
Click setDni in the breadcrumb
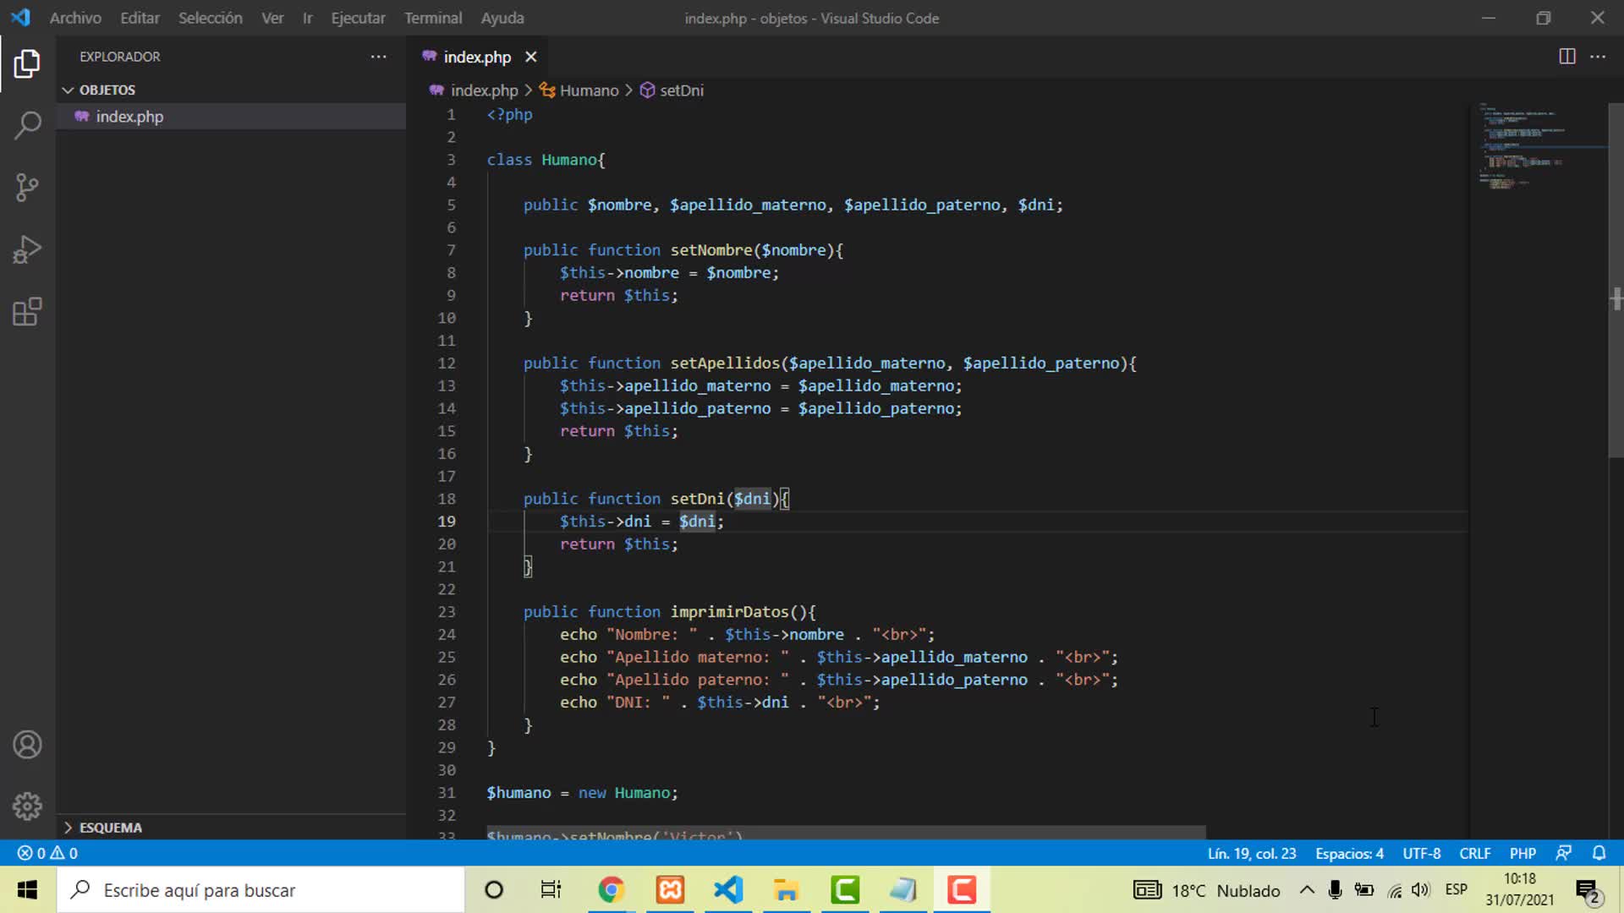[681, 90]
